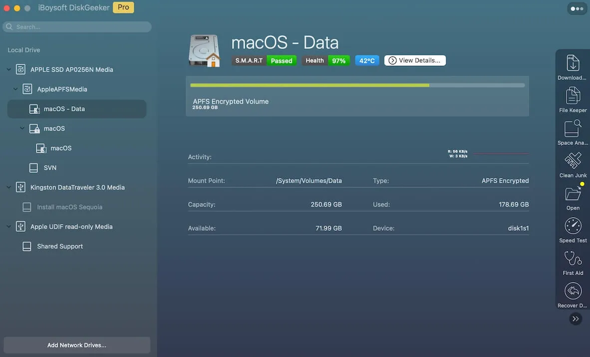Click the locked macOS volume group icon

coord(34,128)
